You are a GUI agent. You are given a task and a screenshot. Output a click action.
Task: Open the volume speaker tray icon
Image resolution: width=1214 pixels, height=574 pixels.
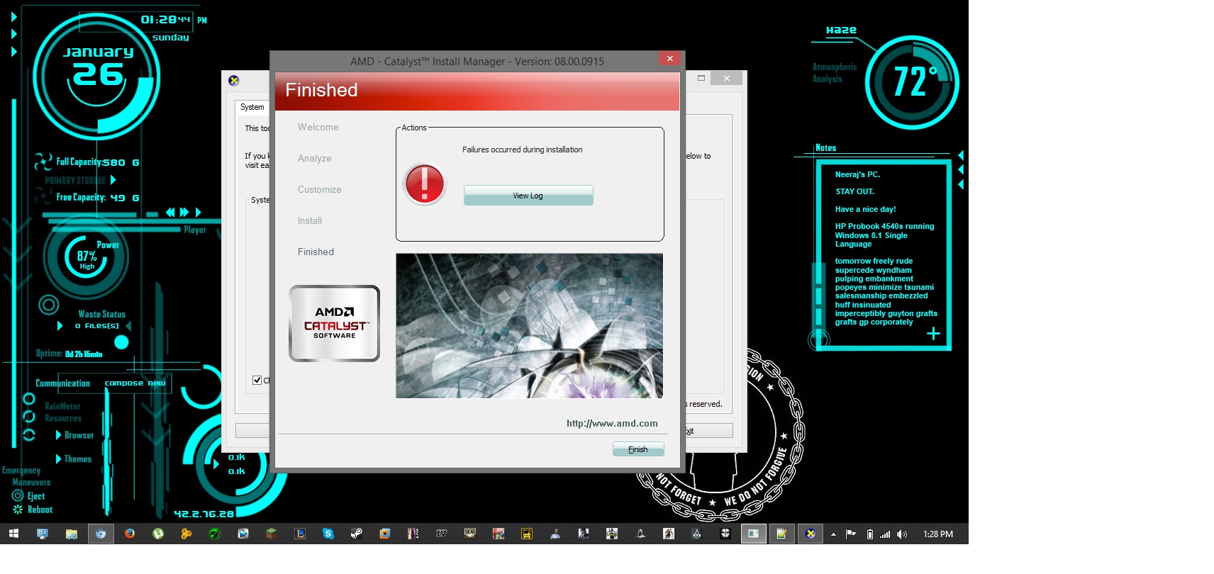[x=901, y=534]
